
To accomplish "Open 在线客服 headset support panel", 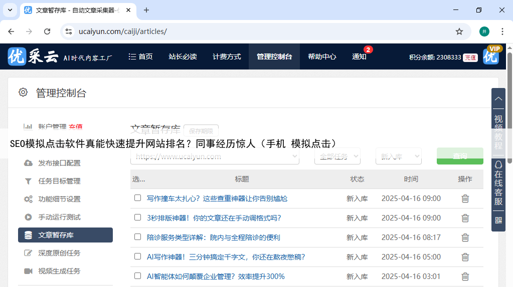I will tap(498, 183).
